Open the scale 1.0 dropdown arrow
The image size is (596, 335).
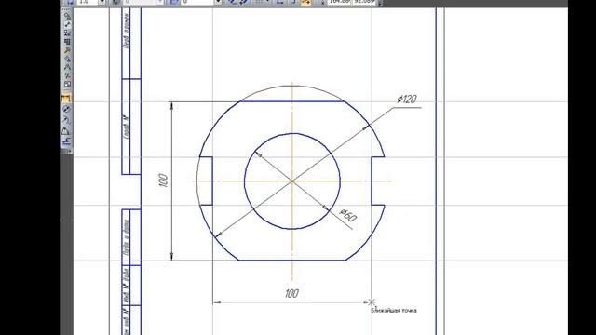coord(102,2)
